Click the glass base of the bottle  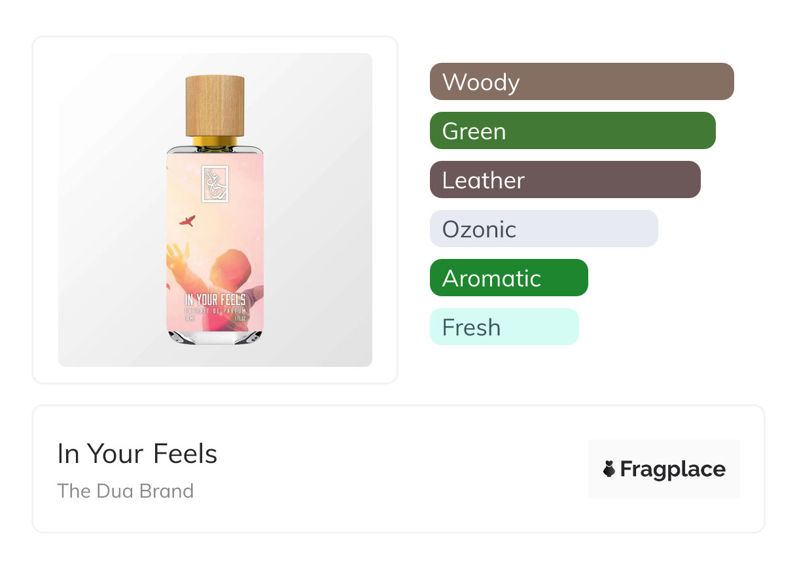pyautogui.click(x=215, y=337)
